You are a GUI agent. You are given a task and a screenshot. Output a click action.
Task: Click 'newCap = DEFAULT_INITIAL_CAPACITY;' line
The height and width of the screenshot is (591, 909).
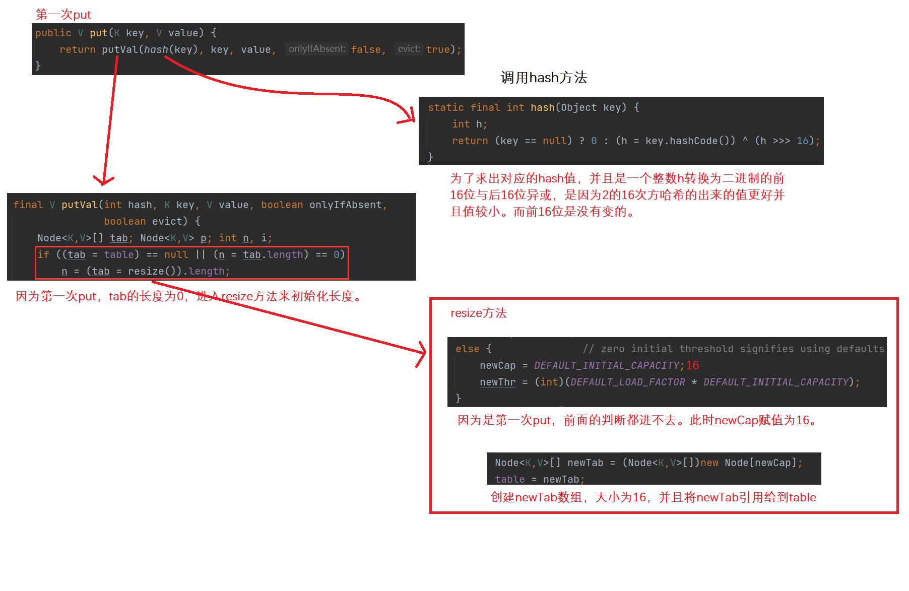coord(582,365)
